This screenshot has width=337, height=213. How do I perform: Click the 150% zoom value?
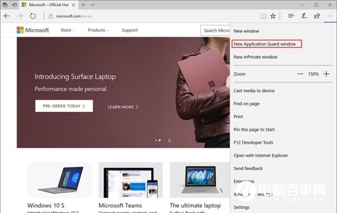tap(313, 74)
